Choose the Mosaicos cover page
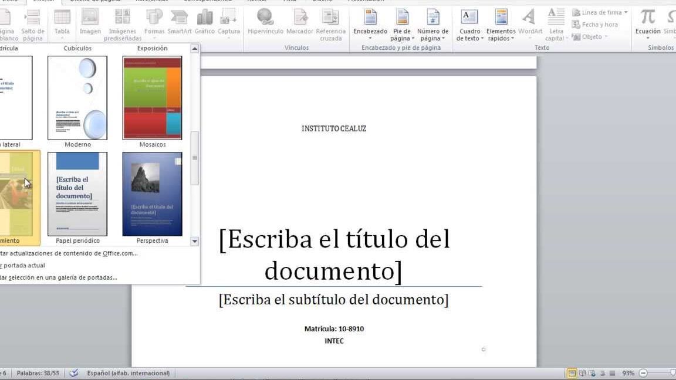Viewport: 676px width, 380px height. click(152, 101)
